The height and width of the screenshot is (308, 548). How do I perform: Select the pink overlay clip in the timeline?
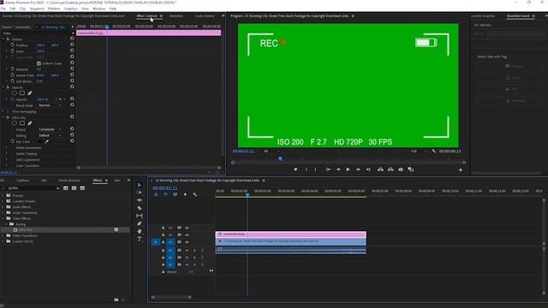click(x=291, y=234)
